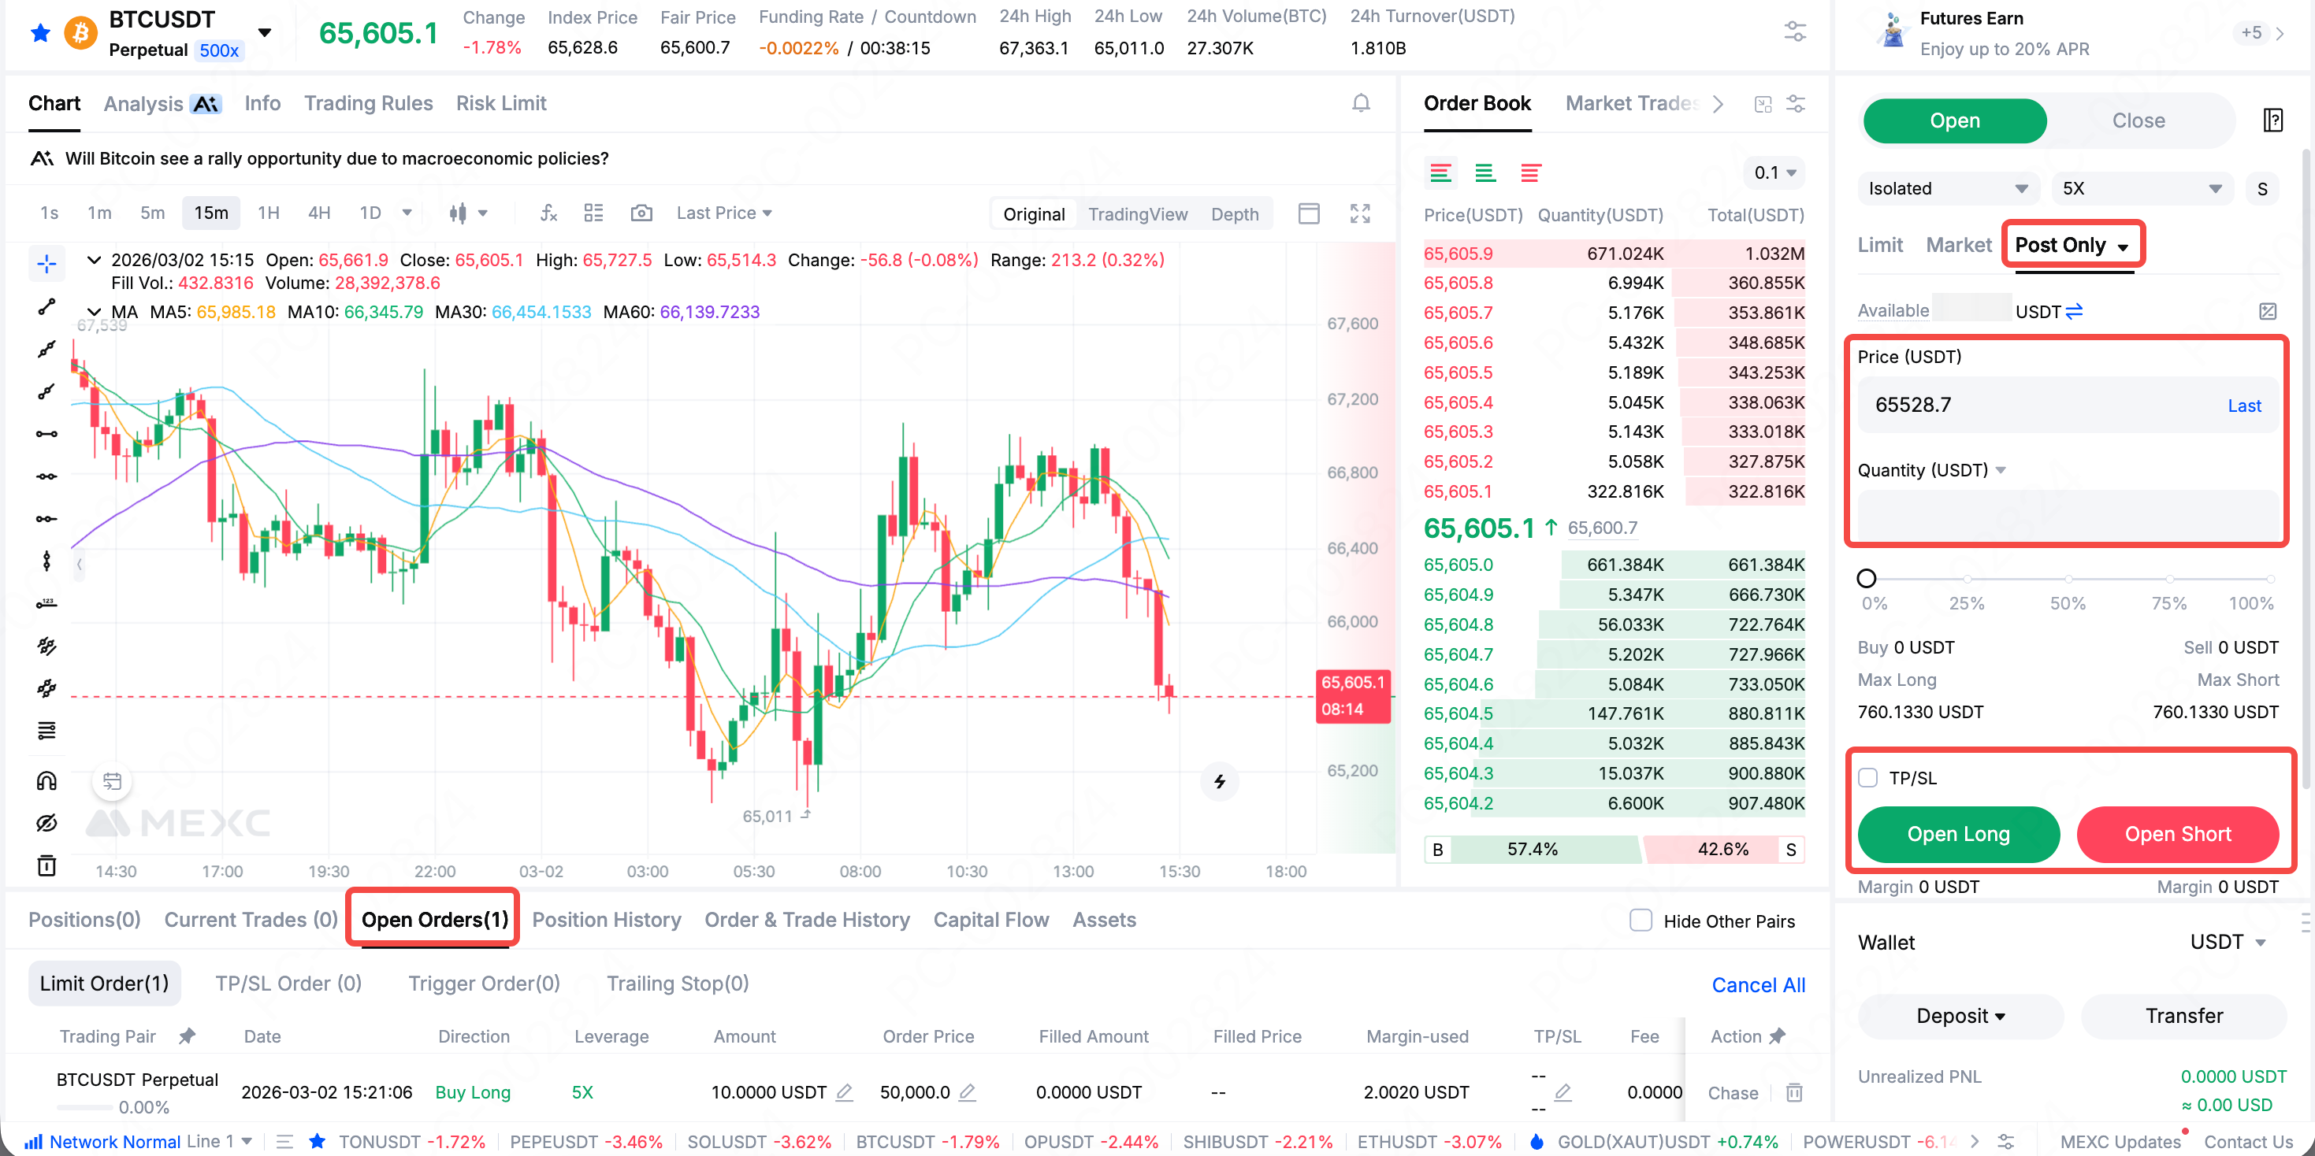This screenshot has height=1156, width=2315.
Task: Click the quantity slider handle at 0%
Action: click(1866, 579)
